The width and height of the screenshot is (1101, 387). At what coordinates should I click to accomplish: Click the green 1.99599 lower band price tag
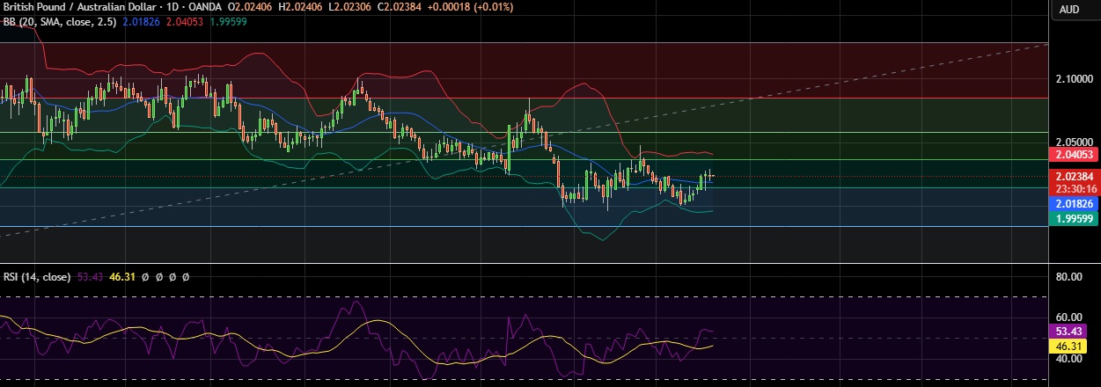1074,216
